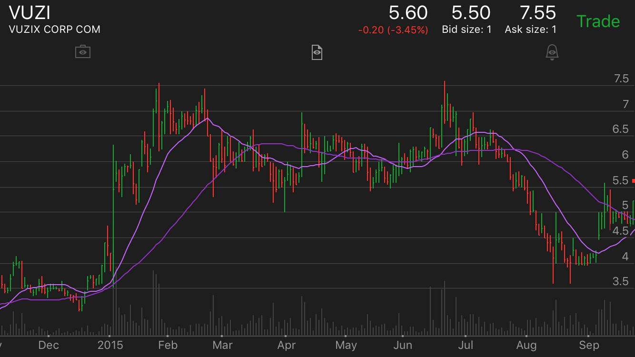Open the briefcase positions view icon
635x357 pixels.
point(83,51)
